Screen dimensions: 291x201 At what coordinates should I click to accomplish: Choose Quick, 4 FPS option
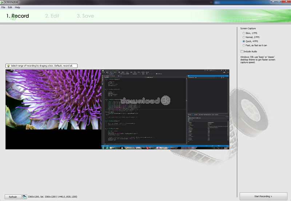click(x=244, y=41)
